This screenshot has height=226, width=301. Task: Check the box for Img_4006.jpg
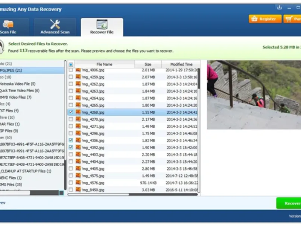[71, 70]
